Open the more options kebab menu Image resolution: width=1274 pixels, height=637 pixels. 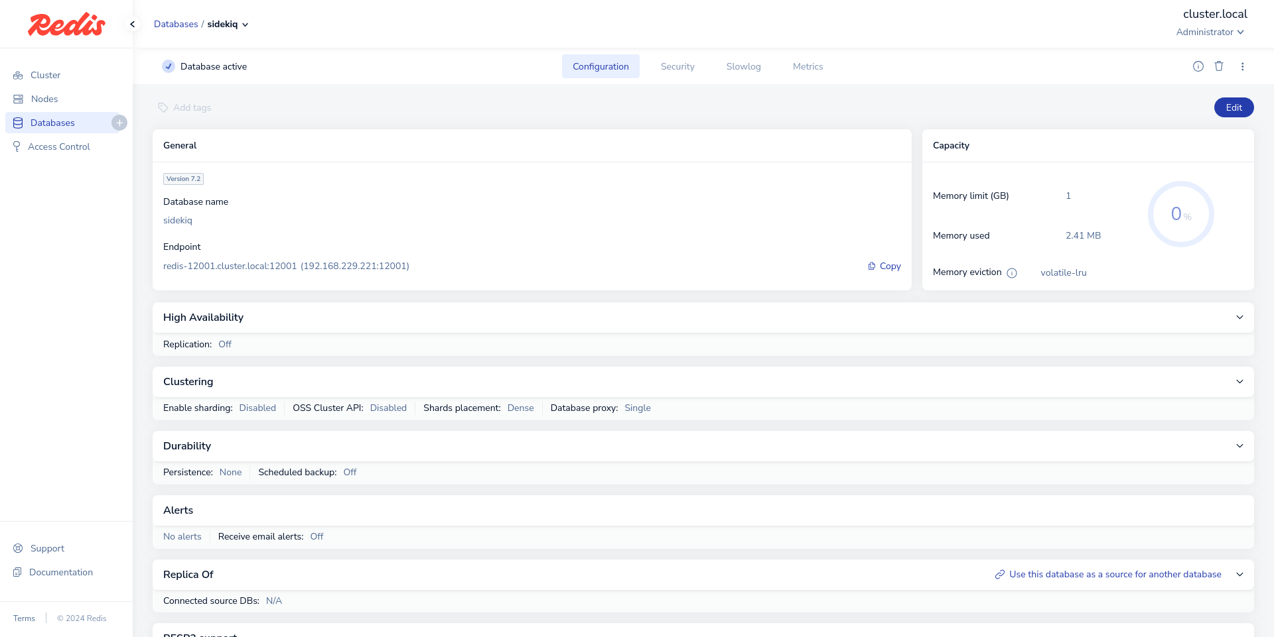click(x=1243, y=66)
